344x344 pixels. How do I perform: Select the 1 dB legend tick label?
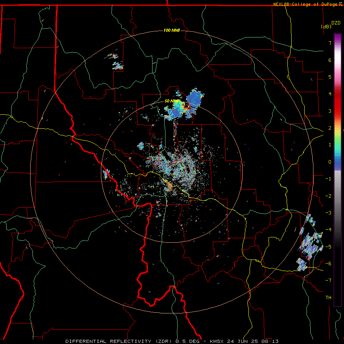click(x=330, y=145)
